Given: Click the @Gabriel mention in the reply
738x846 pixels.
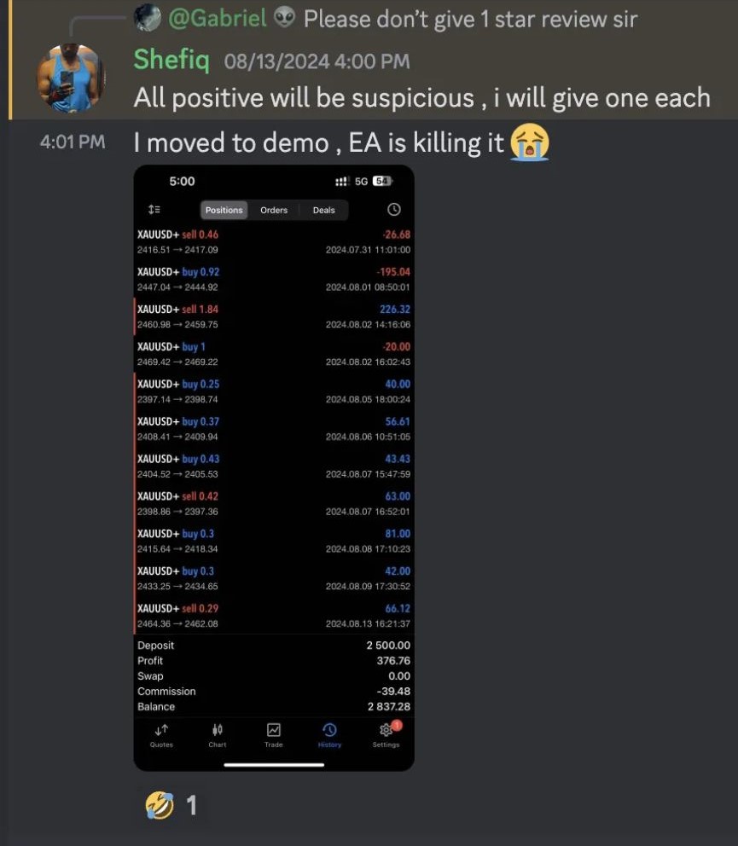Looking at the screenshot, I should 218,18.
